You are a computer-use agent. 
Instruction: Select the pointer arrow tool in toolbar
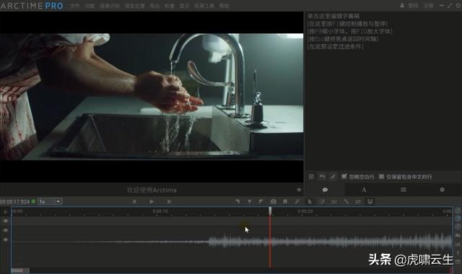coord(310,202)
